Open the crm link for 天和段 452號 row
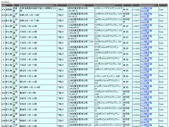169x127 pixels. [146, 32]
